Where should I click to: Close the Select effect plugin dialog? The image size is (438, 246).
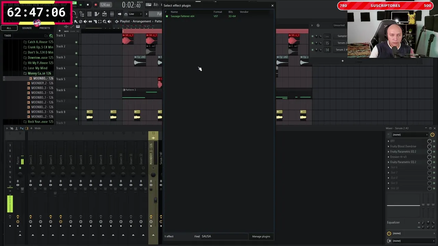click(x=272, y=5)
